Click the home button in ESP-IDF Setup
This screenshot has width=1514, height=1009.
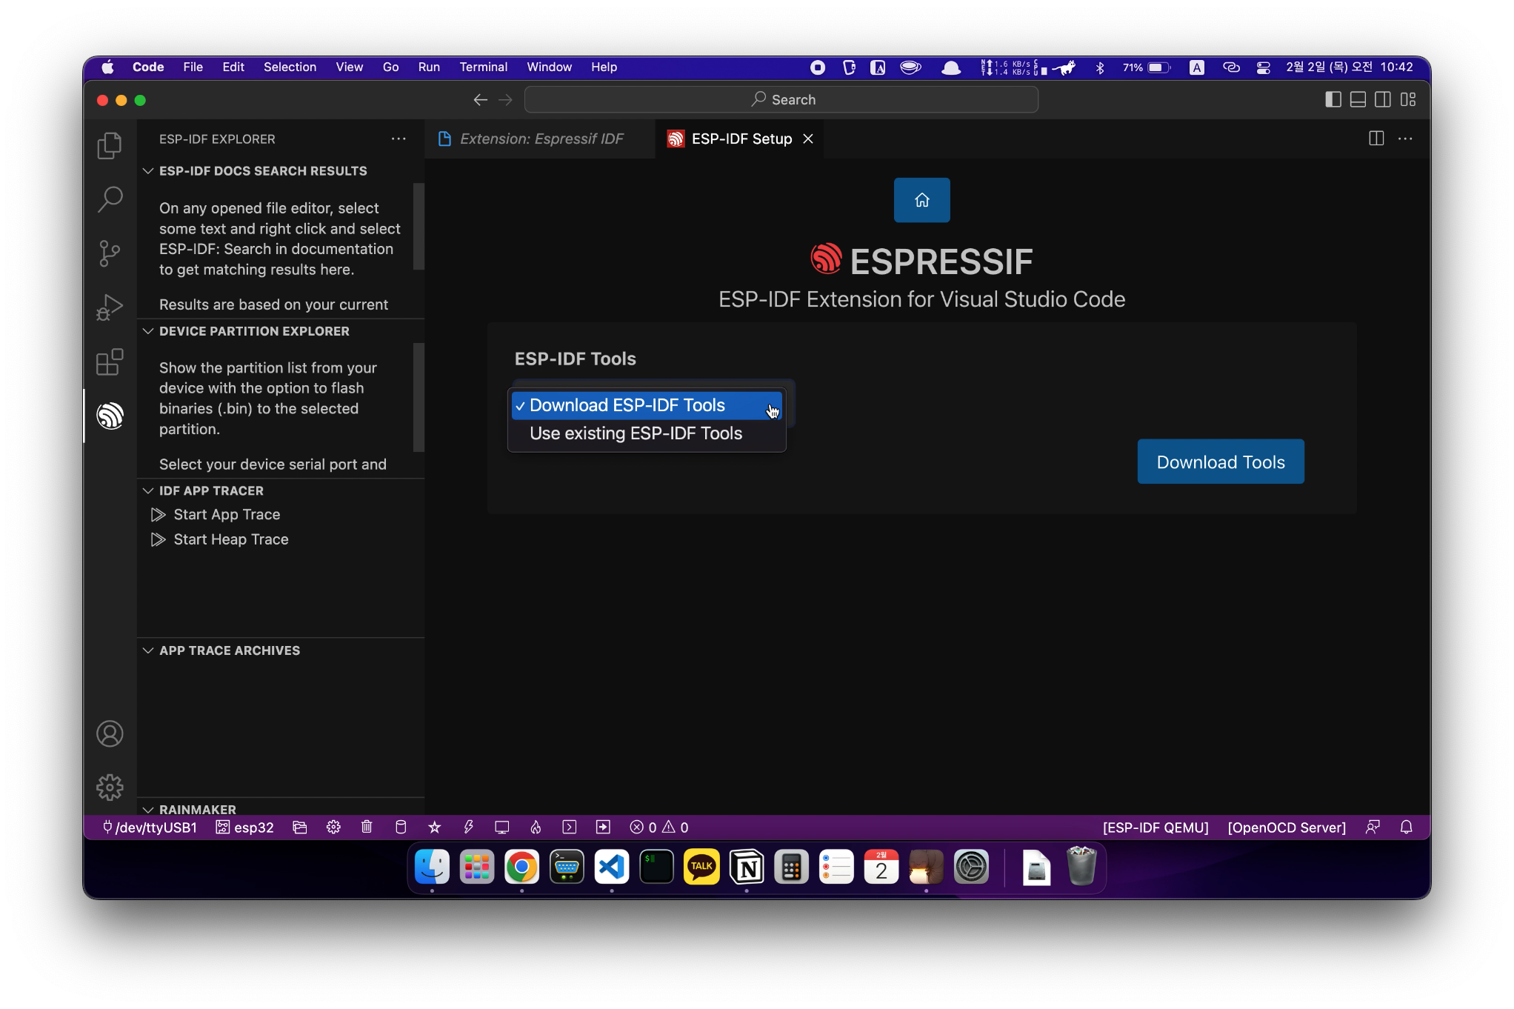click(x=921, y=200)
